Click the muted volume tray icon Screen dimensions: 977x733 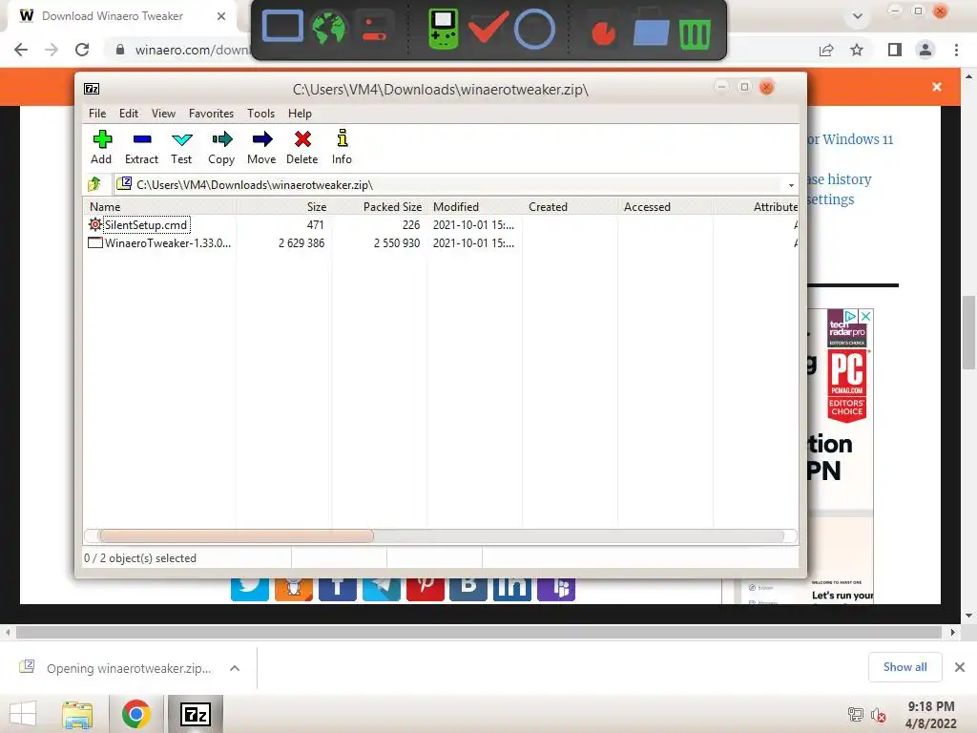[x=879, y=715]
